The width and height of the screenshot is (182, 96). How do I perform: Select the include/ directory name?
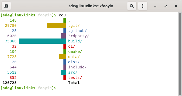pos(77,67)
